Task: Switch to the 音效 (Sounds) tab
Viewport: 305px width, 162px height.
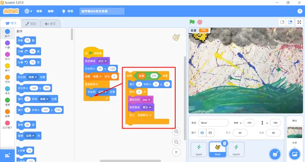Action: 50,24
